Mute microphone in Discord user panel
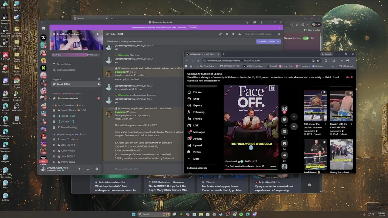Viewport: 388px width, 218px height. [x=79, y=169]
